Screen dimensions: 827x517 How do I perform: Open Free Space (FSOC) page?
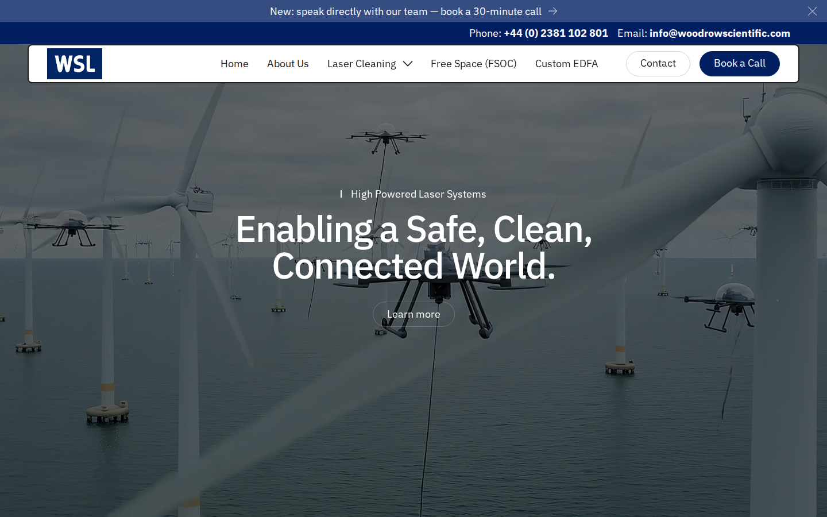pyautogui.click(x=474, y=64)
